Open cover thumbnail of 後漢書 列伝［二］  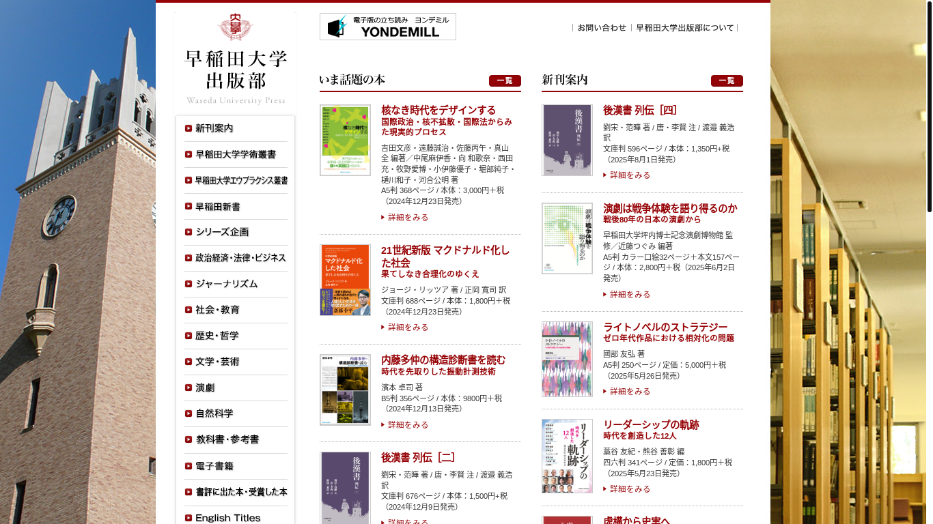coord(345,488)
